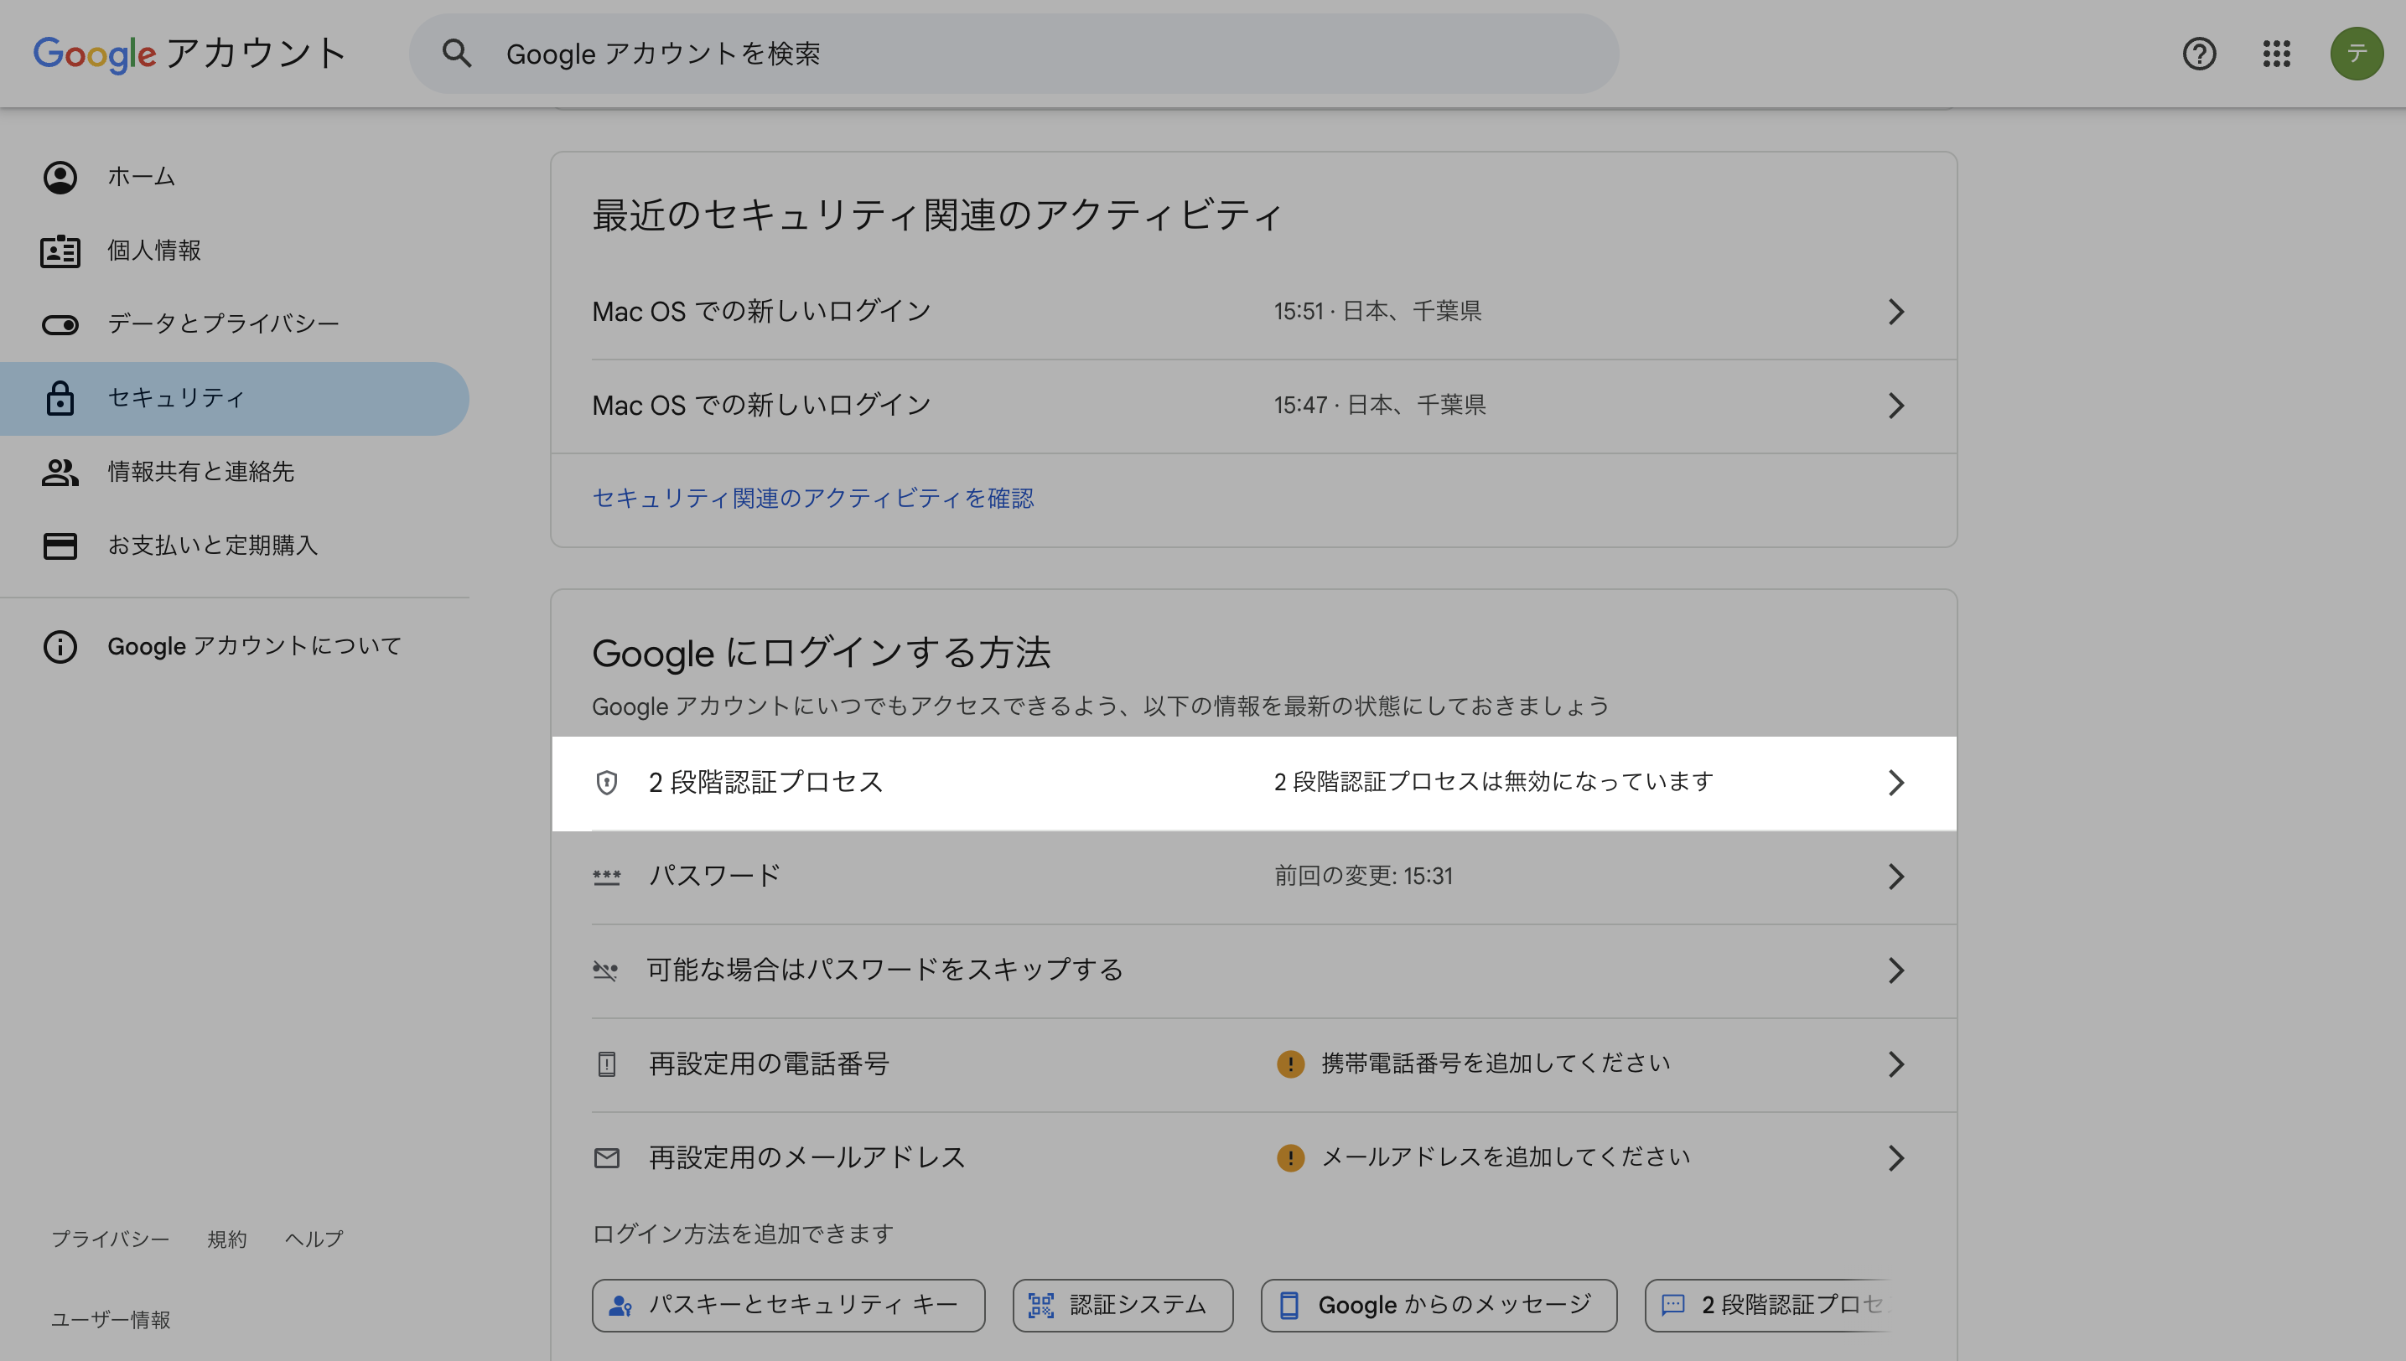Click the Google アカウントを検索 search field

(x=1029, y=54)
